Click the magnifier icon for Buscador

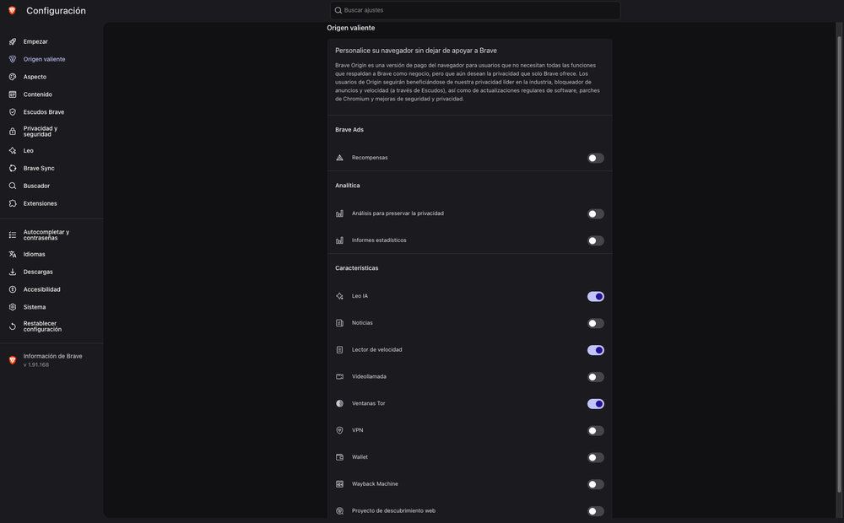13,186
